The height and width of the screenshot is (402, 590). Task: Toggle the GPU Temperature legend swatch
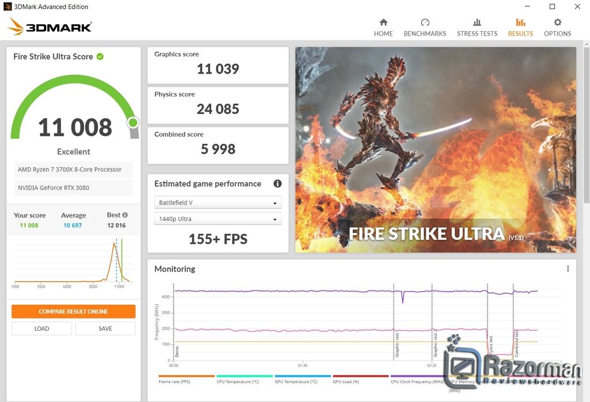coord(302,376)
